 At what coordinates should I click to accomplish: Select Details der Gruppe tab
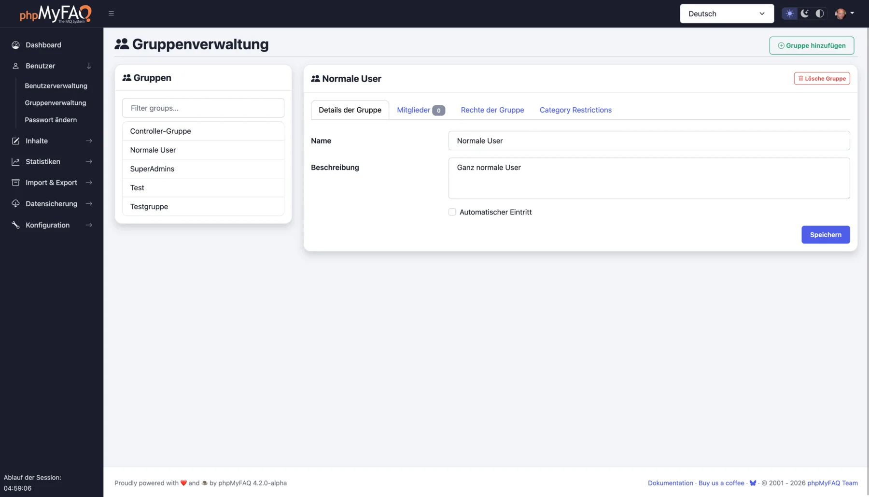click(350, 110)
